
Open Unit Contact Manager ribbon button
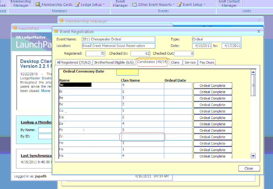[229, 4]
